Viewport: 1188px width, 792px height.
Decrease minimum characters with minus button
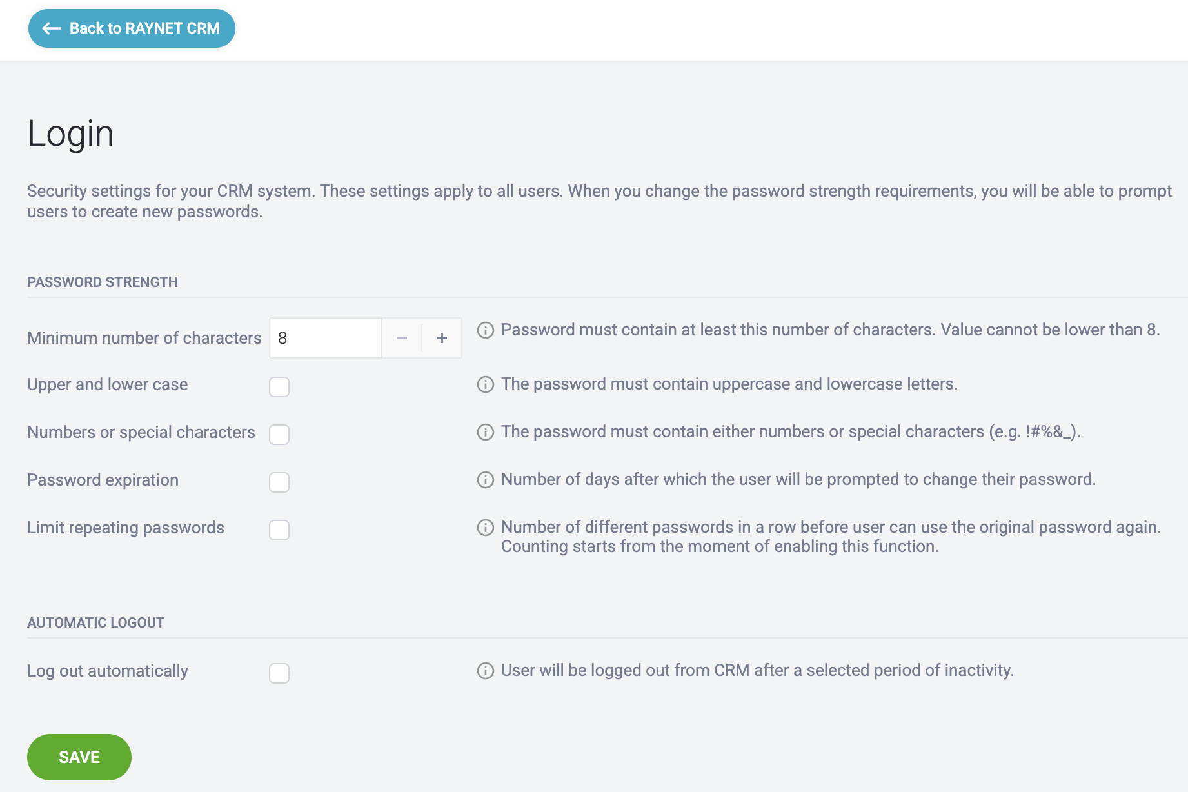click(x=402, y=338)
